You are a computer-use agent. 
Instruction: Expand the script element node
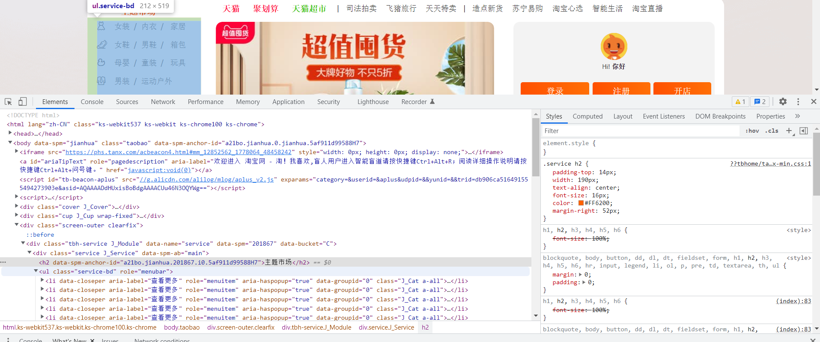pos(17,197)
